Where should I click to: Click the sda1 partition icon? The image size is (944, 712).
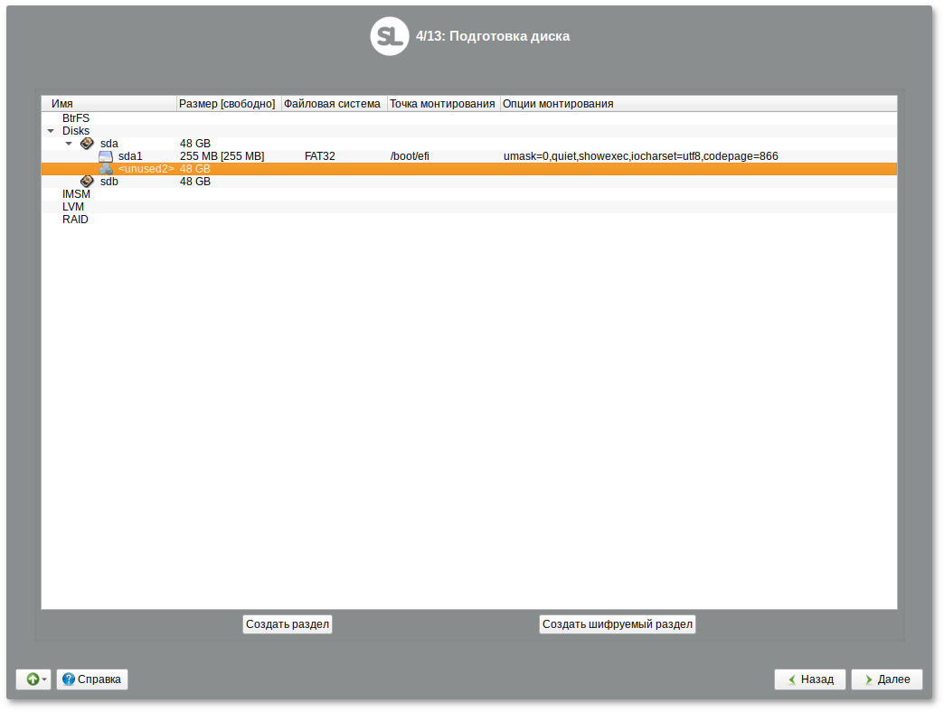click(106, 156)
